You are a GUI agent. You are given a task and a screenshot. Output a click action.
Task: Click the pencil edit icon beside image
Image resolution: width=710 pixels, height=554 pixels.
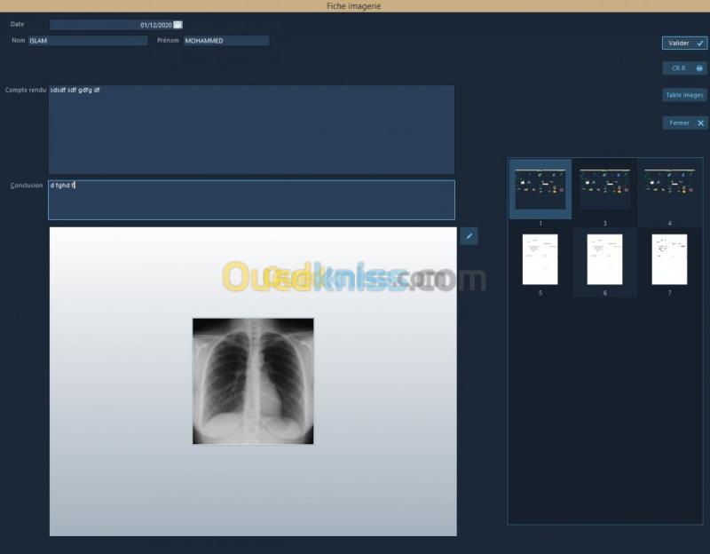pos(469,236)
